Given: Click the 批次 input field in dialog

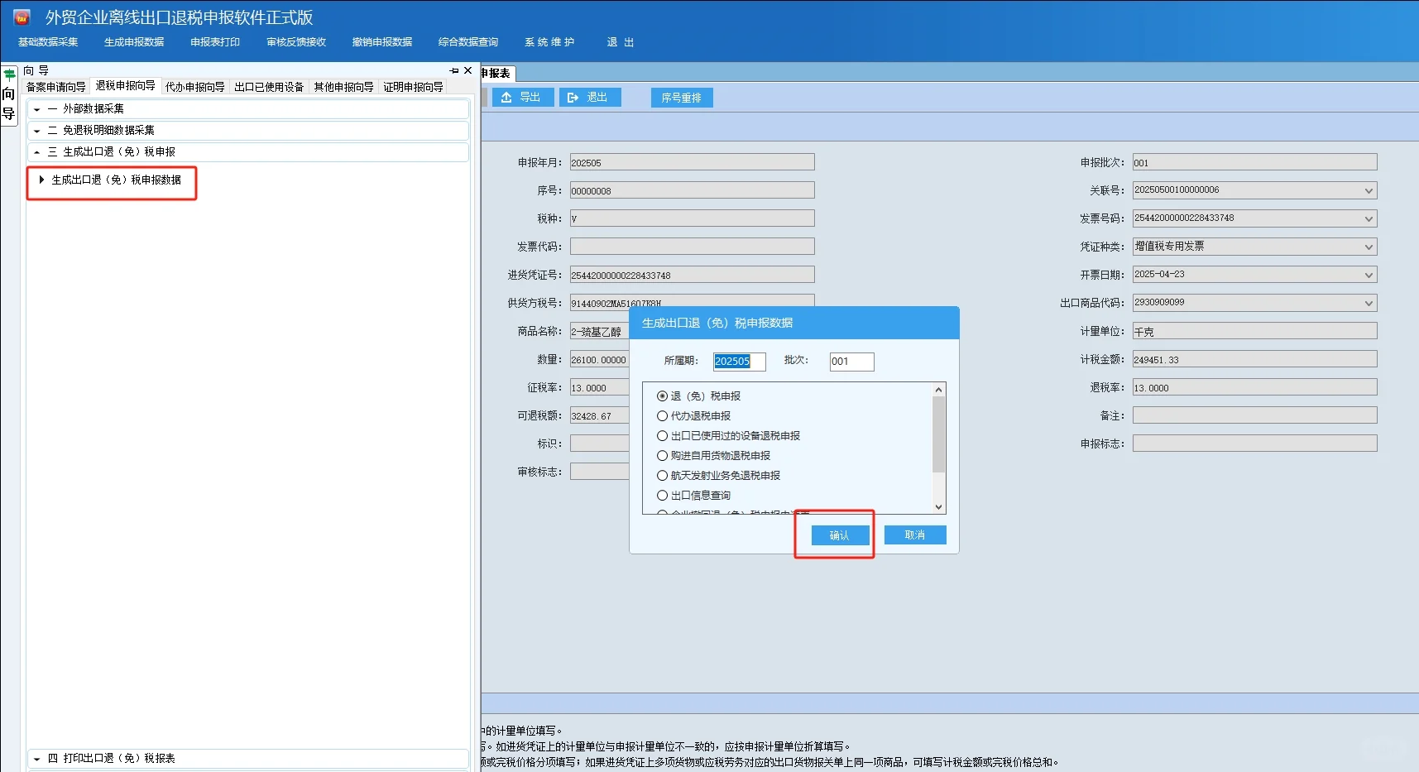Looking at the screenshot, I should point(851,362).
